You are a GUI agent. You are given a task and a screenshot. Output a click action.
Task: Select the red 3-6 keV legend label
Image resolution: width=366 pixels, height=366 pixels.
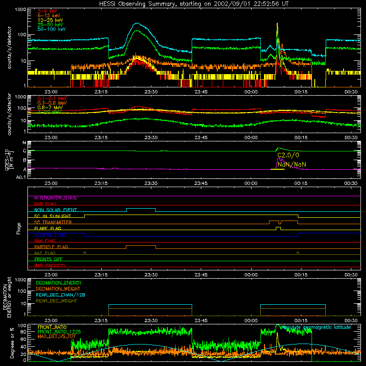click(x=48, y=11)
